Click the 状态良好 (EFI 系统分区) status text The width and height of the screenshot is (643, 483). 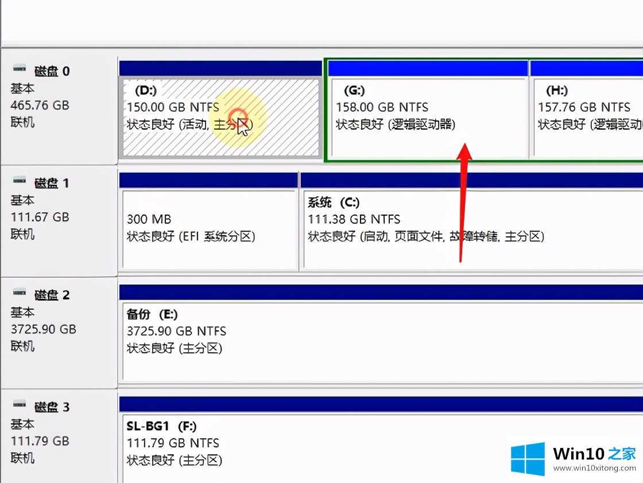tap(191, 236)
